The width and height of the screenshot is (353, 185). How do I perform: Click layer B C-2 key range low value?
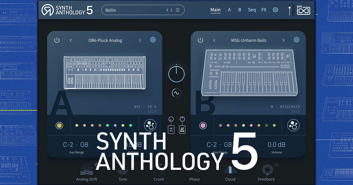pos(212,145)
